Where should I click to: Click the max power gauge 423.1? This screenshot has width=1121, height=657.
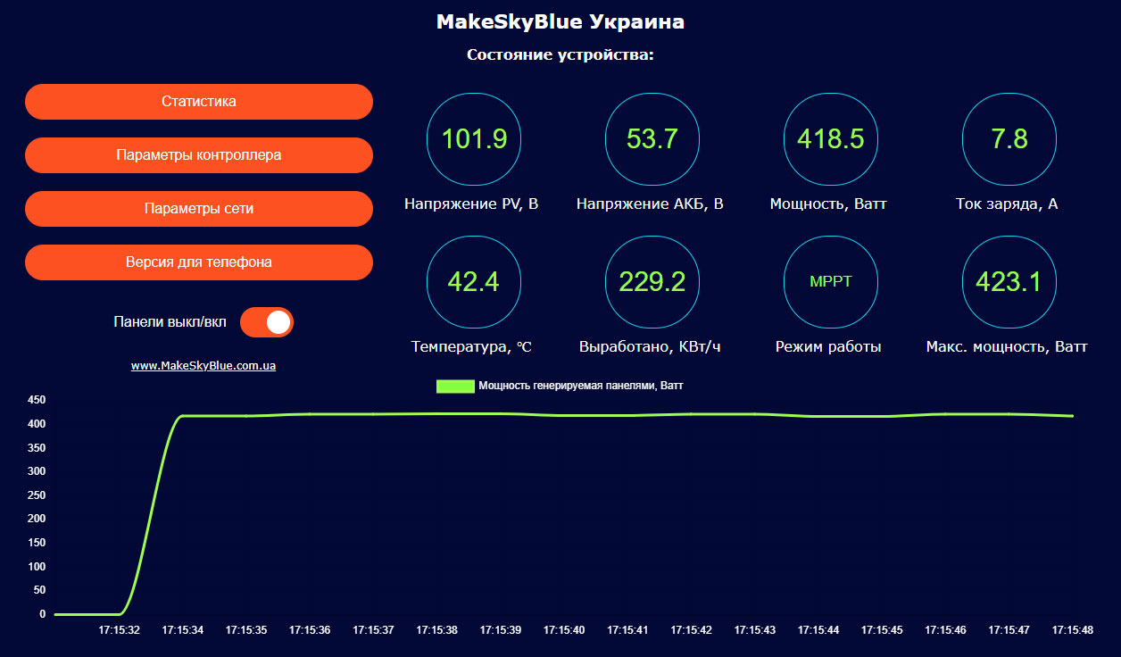[1009, 282]
